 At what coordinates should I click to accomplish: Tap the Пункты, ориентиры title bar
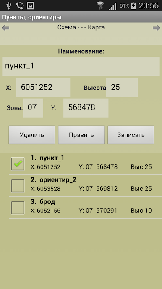(x=81, y=17)
